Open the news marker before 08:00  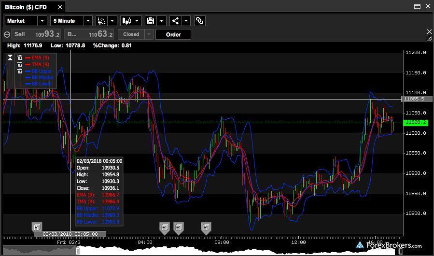point(206,228)
